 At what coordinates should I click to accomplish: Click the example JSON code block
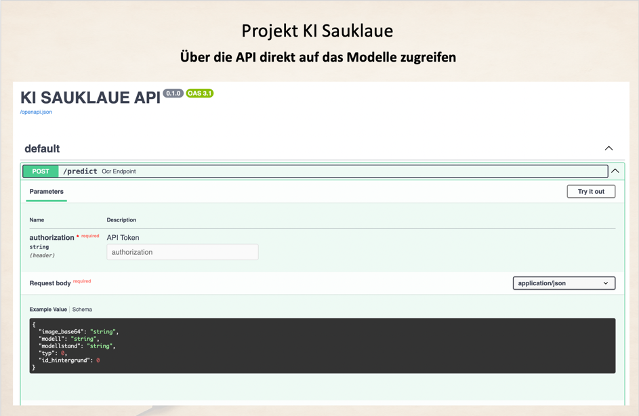click(322, 346)
